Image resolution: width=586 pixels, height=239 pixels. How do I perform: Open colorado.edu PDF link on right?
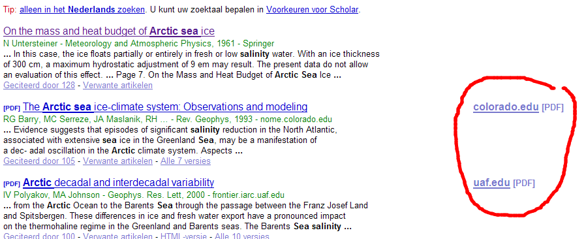[506, 107]
